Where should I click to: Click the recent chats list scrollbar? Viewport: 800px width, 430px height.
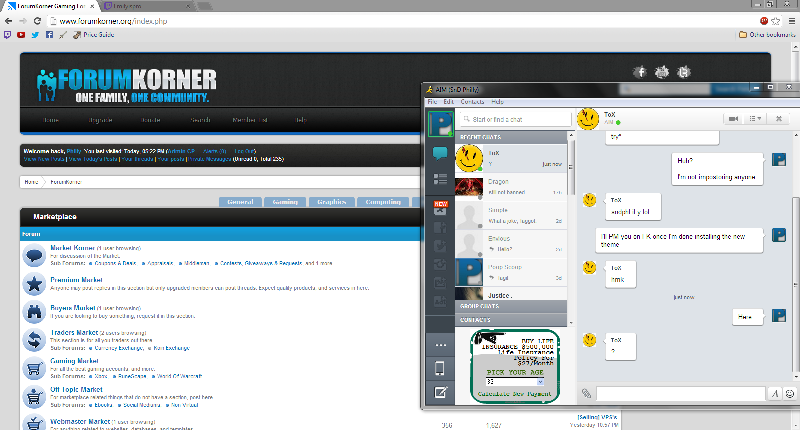[x=571, y=167]
